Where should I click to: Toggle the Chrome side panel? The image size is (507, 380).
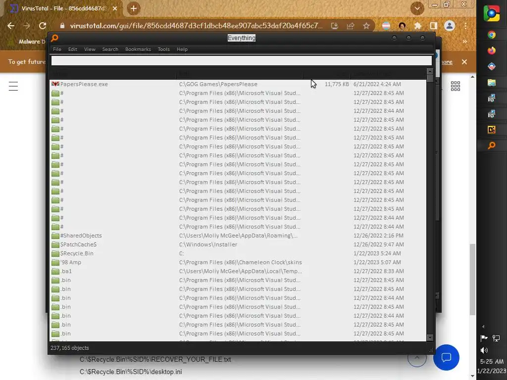tap(434, 26)
